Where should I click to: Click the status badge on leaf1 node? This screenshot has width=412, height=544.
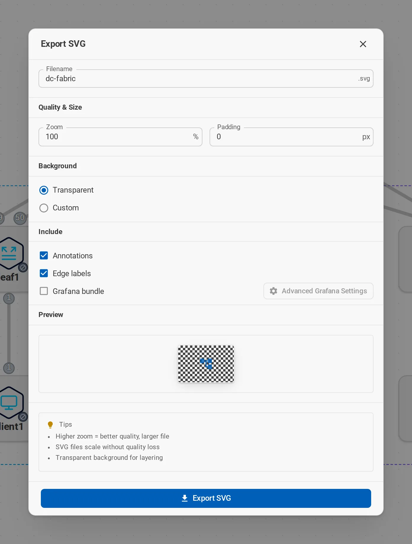click(23, 268)
